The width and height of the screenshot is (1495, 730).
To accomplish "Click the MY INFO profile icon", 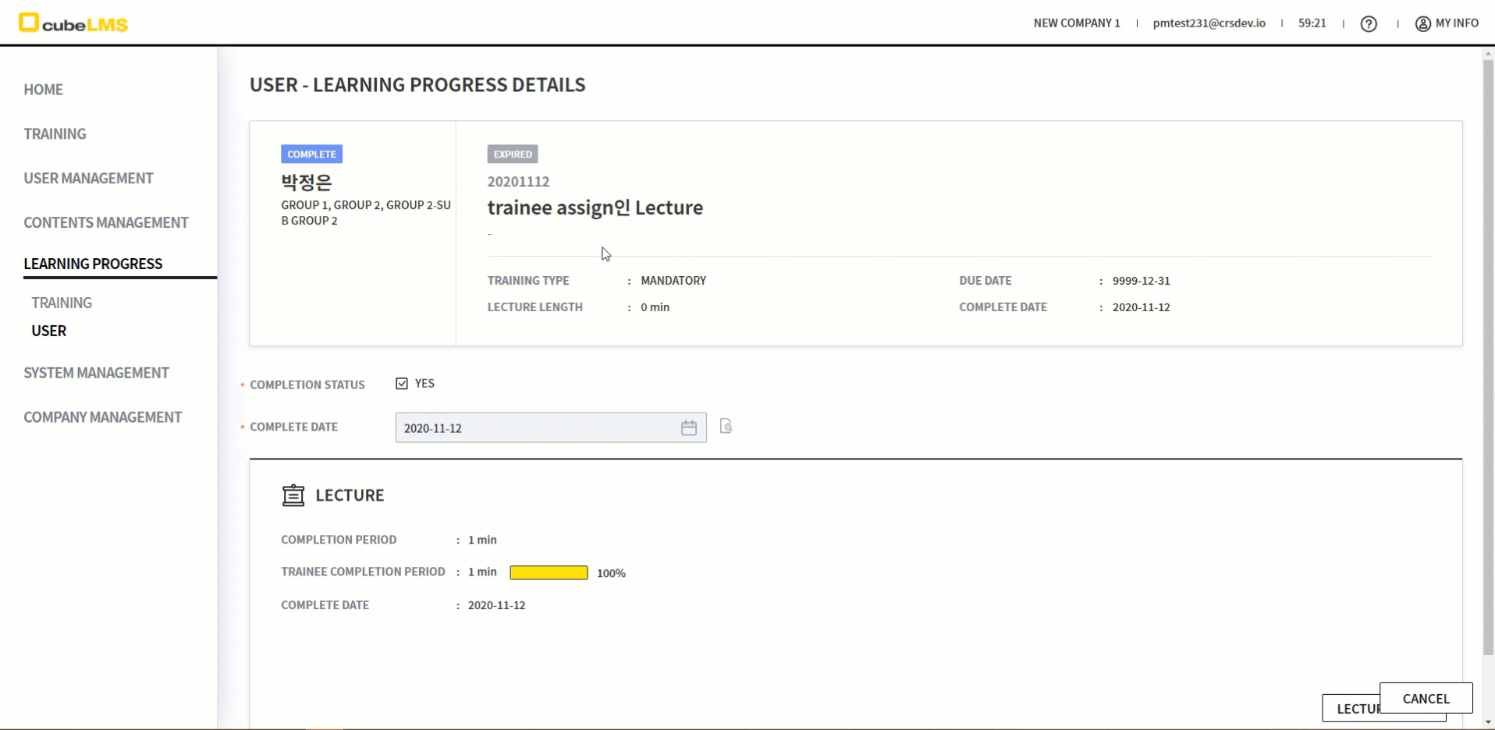I will click(1423, 23).
